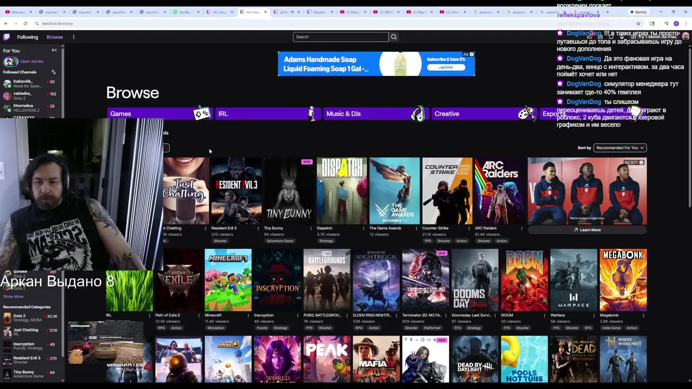The image size is (692, 389).
Task: Click the Subscribe & Save prime ad button
Action: (446, 67)
